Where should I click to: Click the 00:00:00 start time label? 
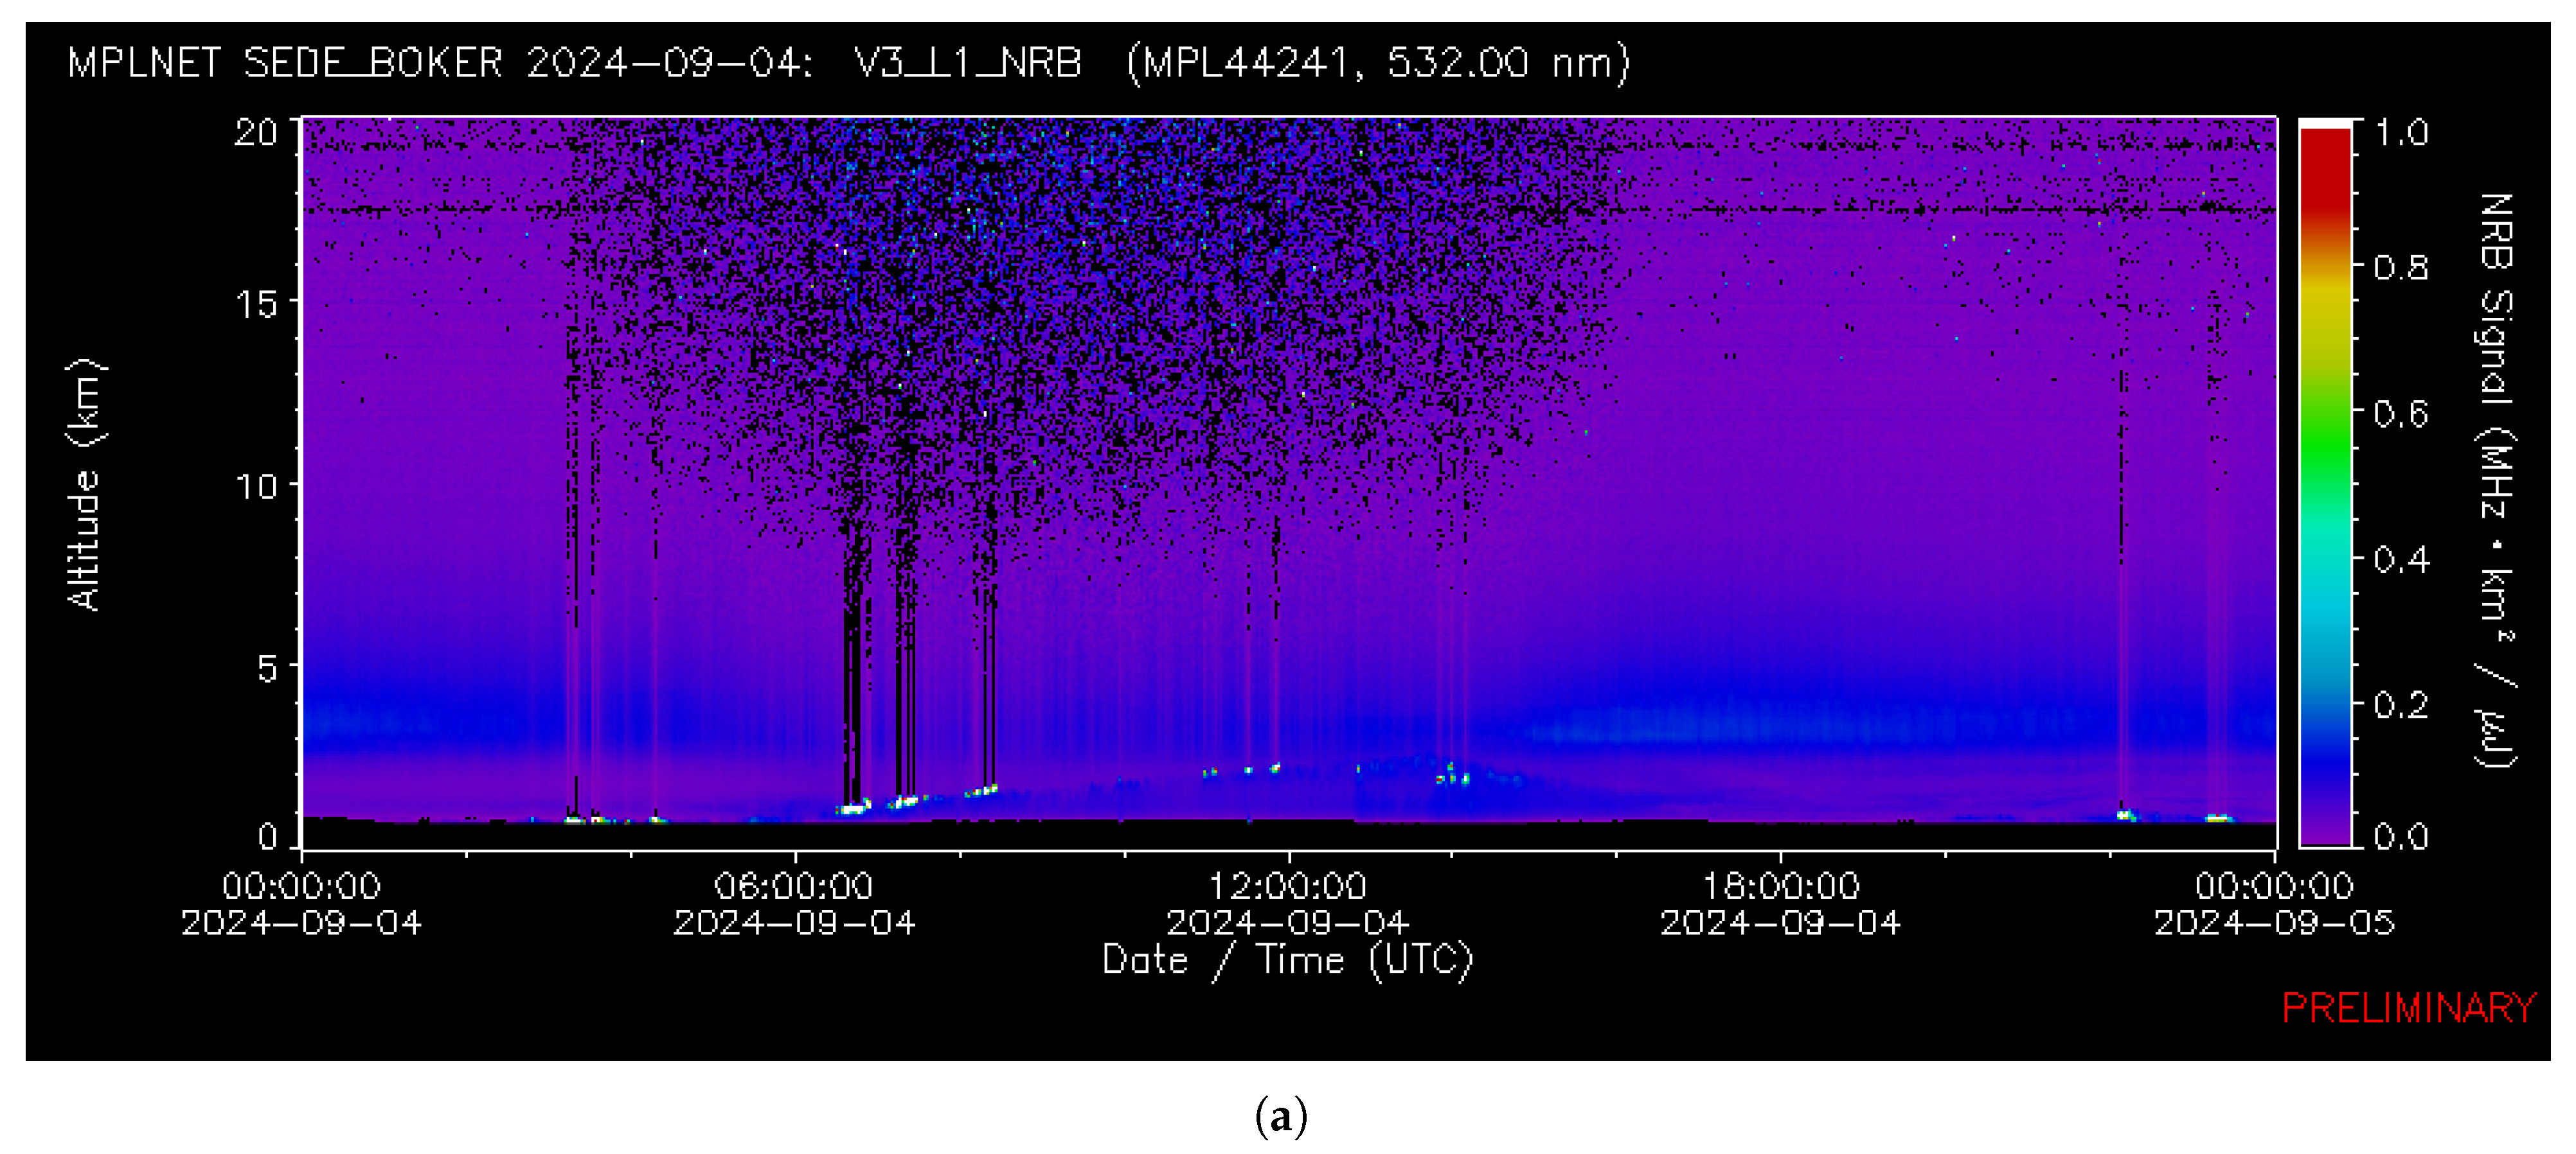click(x=301, y=886)
